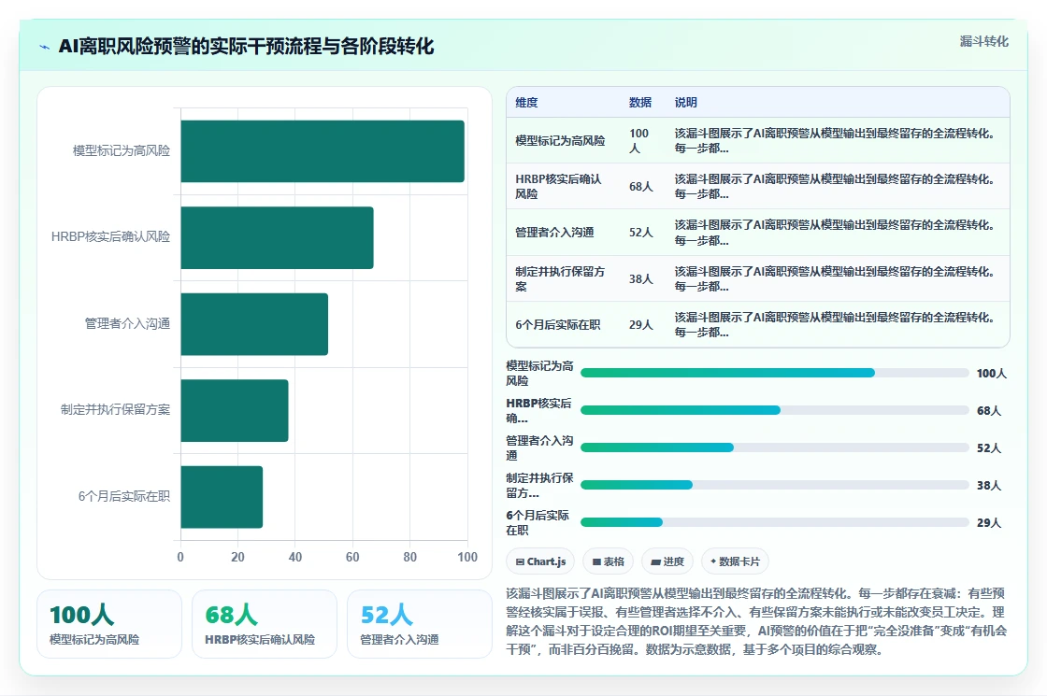Screen dimensions: 1047x696
Task: Click the HRBP核实后确... progress bar
Action: (x=775, y=410)
